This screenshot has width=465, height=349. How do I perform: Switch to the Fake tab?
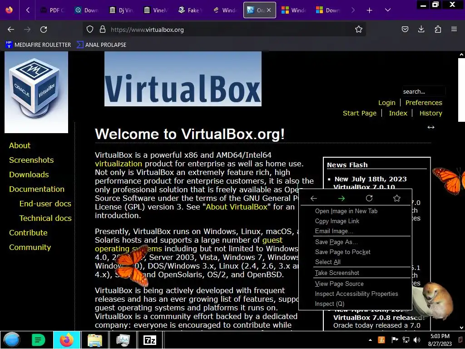[190, 10]
